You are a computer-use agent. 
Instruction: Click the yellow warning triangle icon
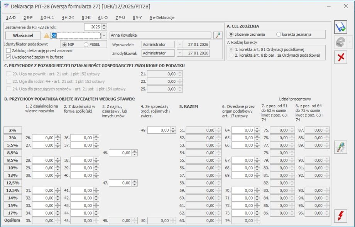point(47,35)
